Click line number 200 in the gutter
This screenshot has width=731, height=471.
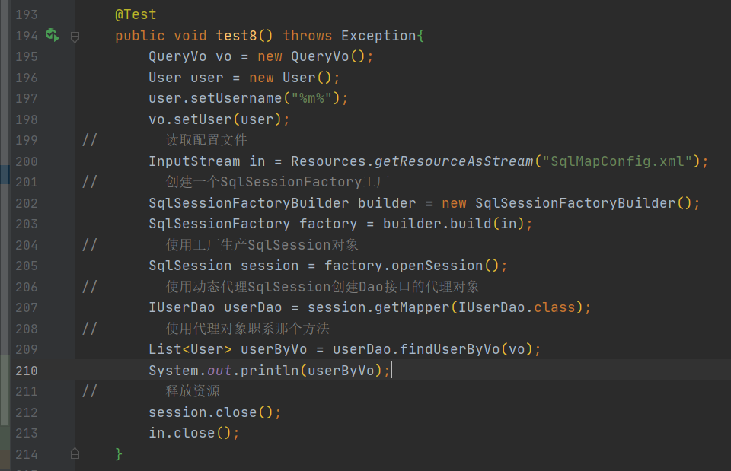click(27, 161)
